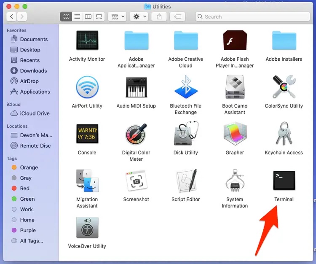Launch Audio MIDI Setup
316x264 pixels.
(x=136, y=88)
